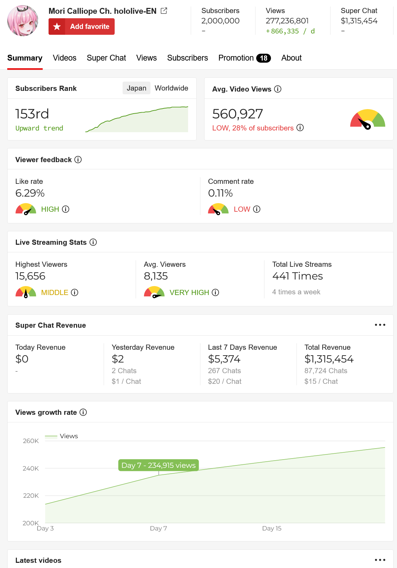Click info icon beside VERY HIGH viewers
The image size is (397, 568).
pyautogui.click(x=216, y=293)
